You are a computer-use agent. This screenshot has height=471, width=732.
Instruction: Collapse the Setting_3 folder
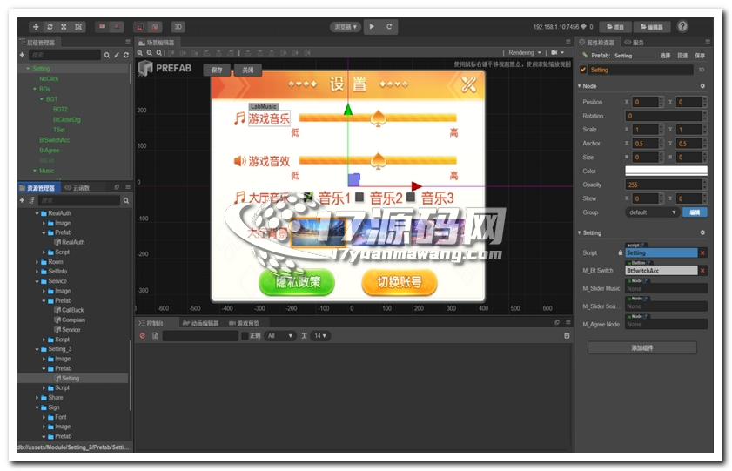[37, 349]
